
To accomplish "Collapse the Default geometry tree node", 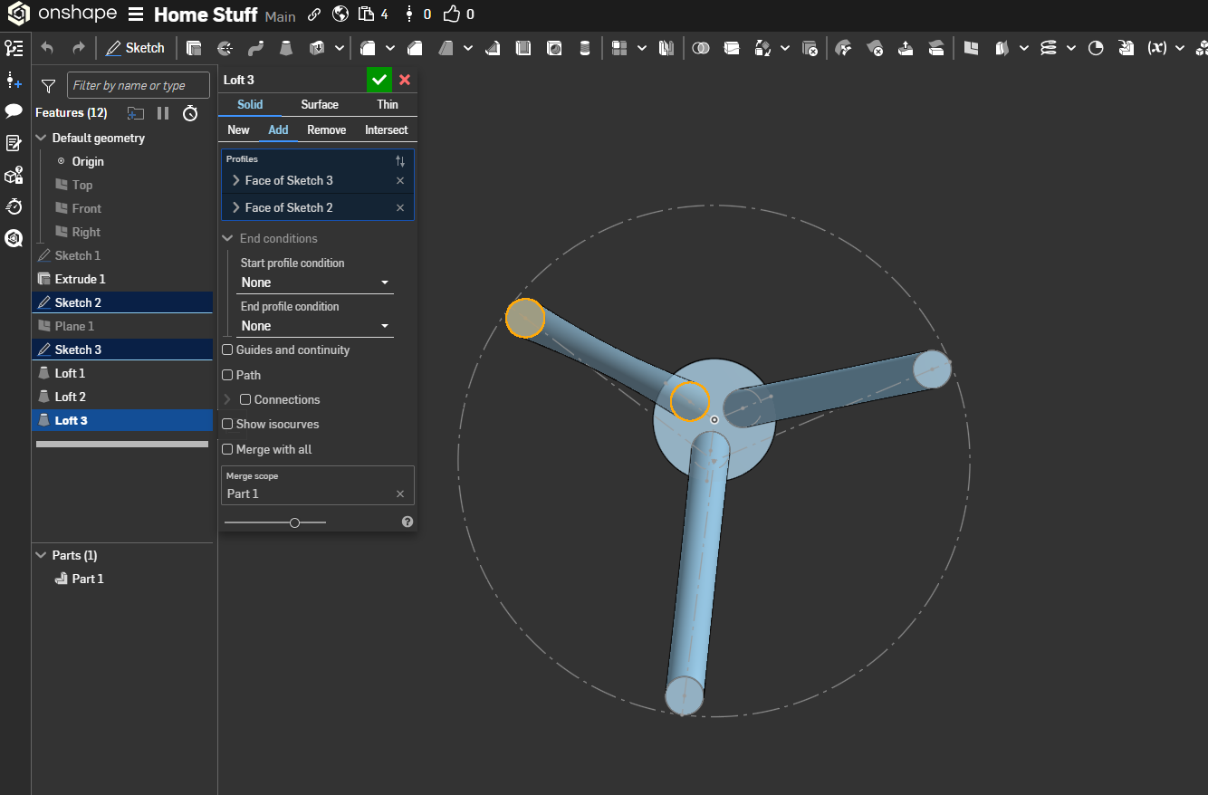I will click(41, 138).
